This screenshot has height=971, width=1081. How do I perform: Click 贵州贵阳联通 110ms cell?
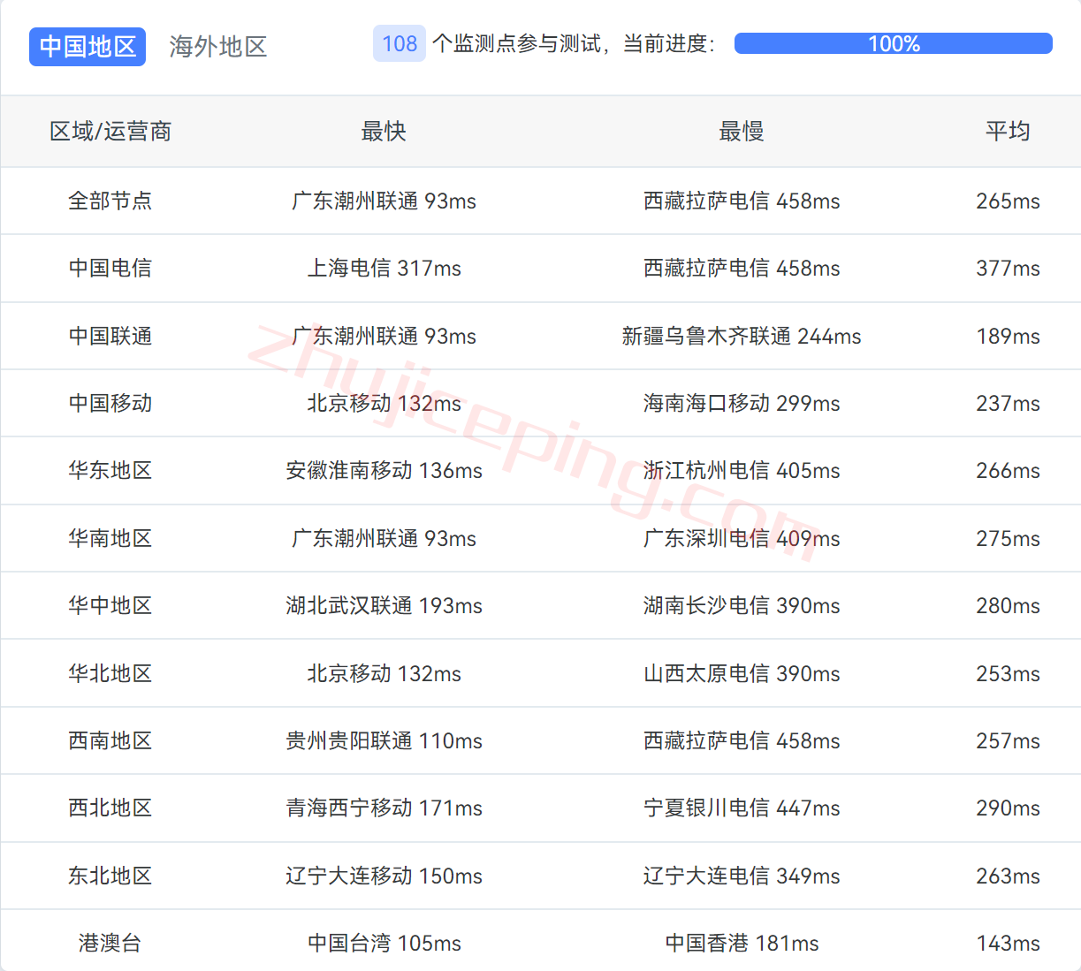tap(384, 740)
